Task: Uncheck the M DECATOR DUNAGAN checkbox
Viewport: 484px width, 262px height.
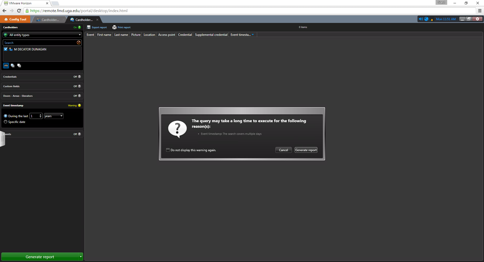Action: 6,49
